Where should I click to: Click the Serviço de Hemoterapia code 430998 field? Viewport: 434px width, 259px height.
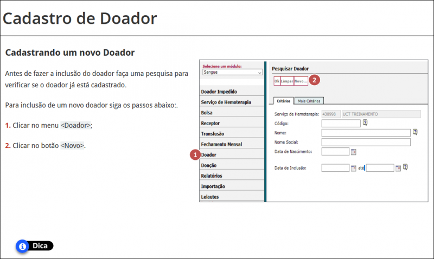click(x=331, y=114)
